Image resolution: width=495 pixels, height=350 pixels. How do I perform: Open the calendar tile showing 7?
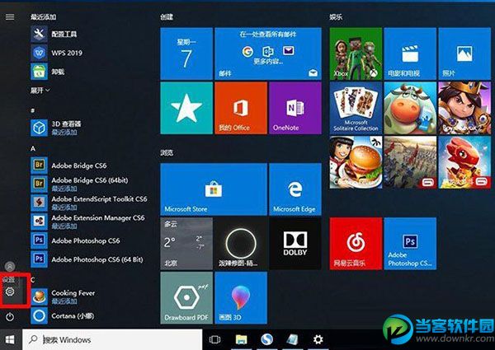[x=186, y=54]
